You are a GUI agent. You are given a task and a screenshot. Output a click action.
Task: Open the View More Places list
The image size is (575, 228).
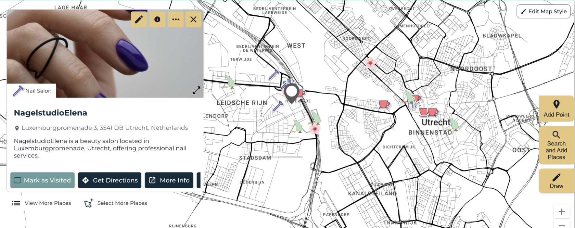click(x=41, y=203)
